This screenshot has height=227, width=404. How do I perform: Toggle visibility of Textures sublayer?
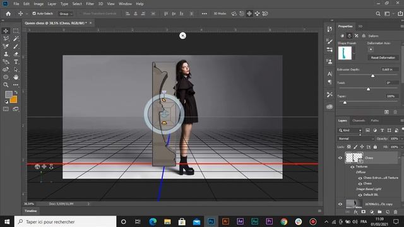click(x=352, y=166)
